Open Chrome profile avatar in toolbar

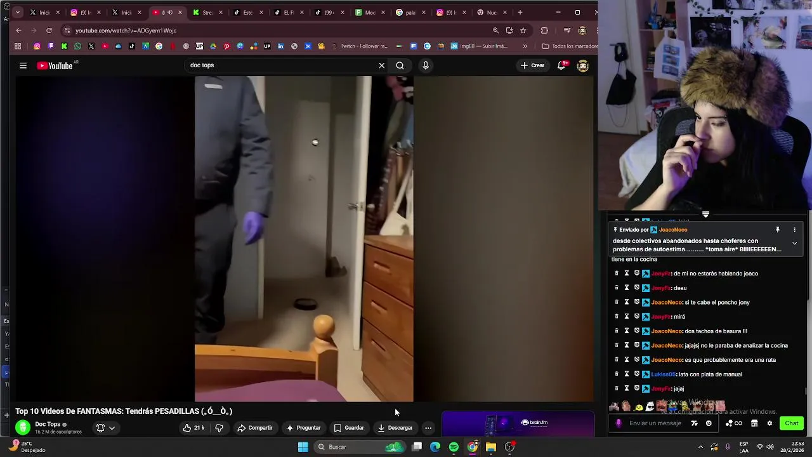point(582,30)
